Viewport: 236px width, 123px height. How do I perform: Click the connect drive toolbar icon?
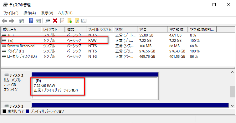pyautogui.click(x=48, y=21)
